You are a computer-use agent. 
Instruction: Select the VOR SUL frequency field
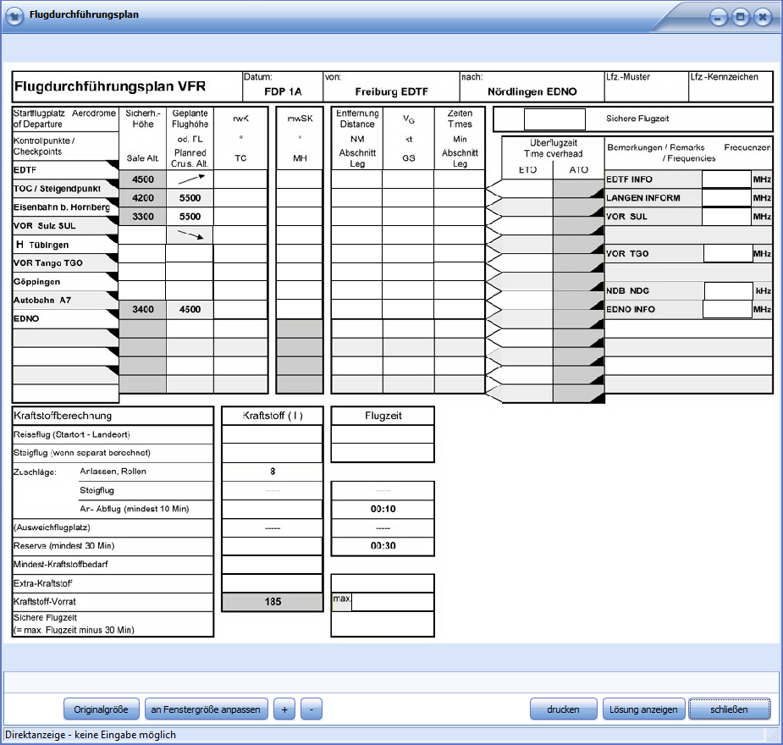(x=726, y=216)
